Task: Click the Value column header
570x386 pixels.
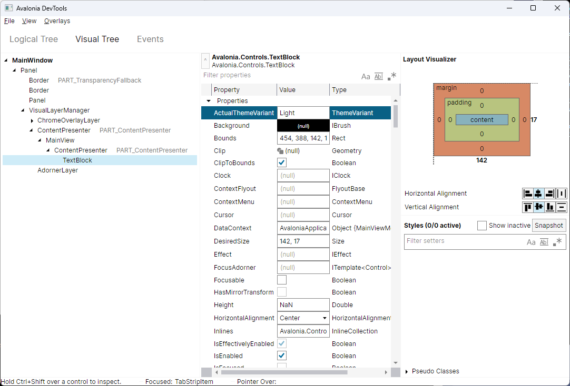Action: coord(303,89)
